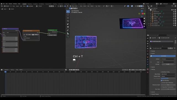Toggle Subsurface Translucency checkbox
This screenshot has width=177, height=100.
161,87
